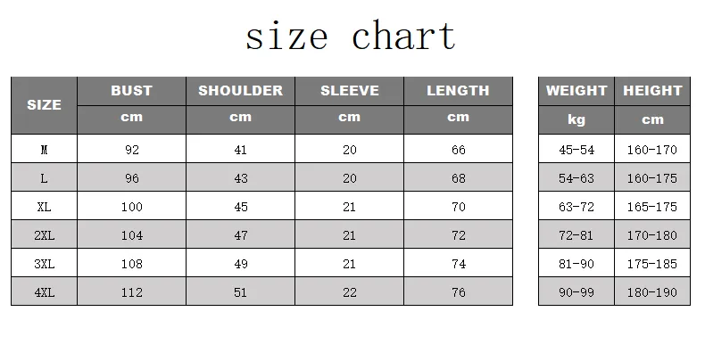Select the M size row label

44,150
